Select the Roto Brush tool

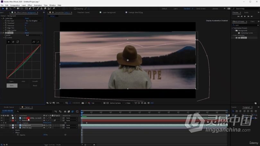coord(49,8)
